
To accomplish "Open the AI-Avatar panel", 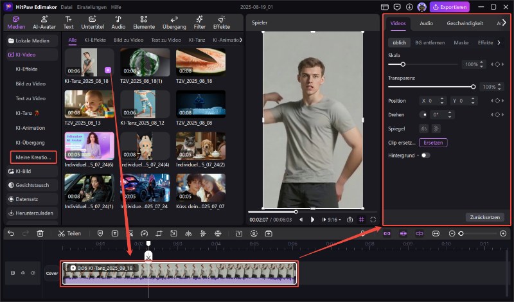I will tap(44, 22).
